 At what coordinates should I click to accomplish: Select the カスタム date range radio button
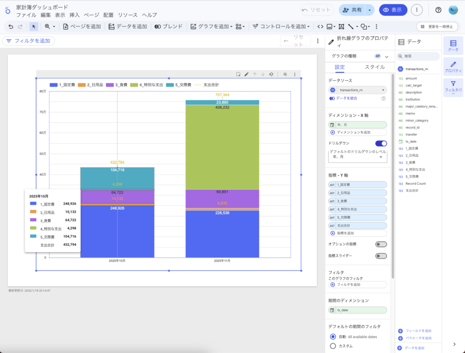333,346
